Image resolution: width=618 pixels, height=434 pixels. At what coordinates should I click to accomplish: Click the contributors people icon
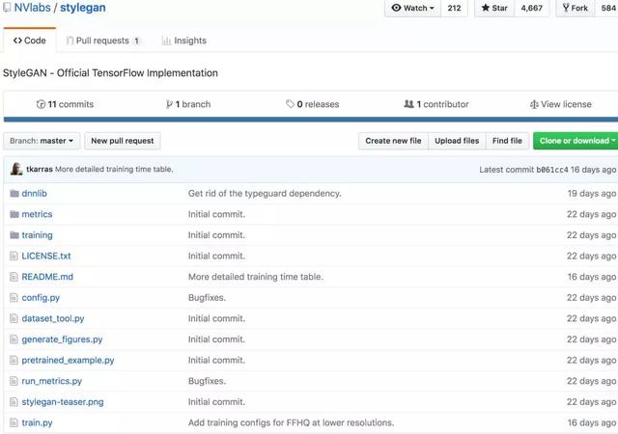409,104
